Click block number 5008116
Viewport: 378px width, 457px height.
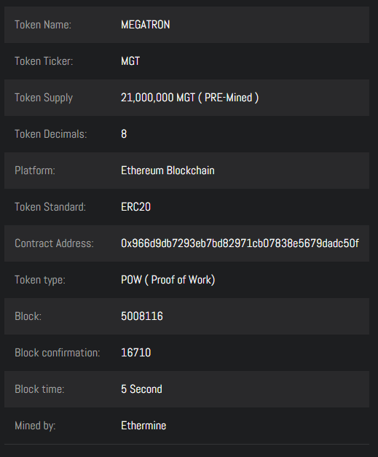coord(142,316)
